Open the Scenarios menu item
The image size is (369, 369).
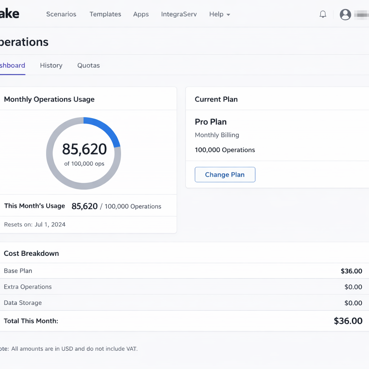[61, 14]
